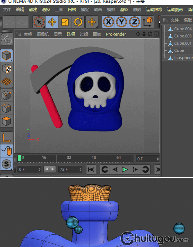Open the 显示 viewport menu
This screenshot has width=193, height=247.
pyautogui.click(x=58, y=34)
